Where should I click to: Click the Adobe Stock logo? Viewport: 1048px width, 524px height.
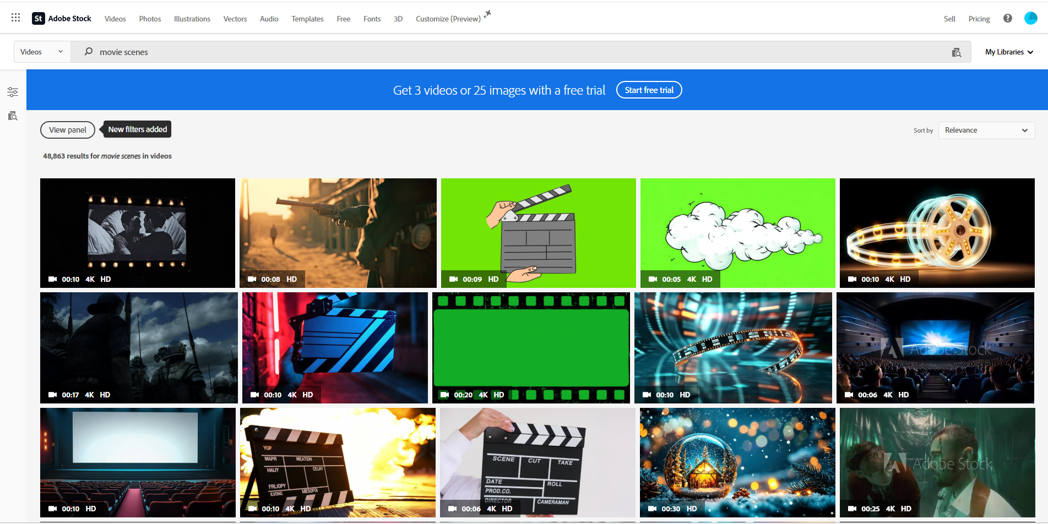[x=61, y=18]
